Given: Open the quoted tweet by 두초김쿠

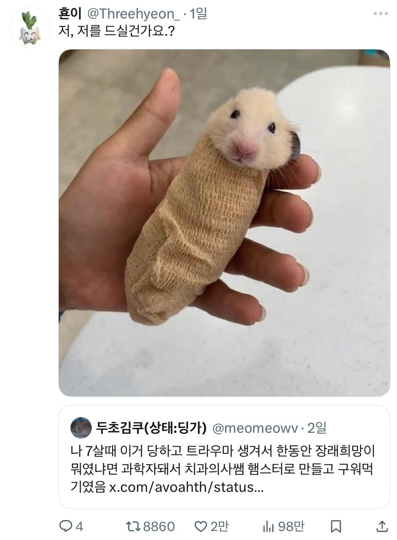Looking at the screenshot, I should click(224, 457).
